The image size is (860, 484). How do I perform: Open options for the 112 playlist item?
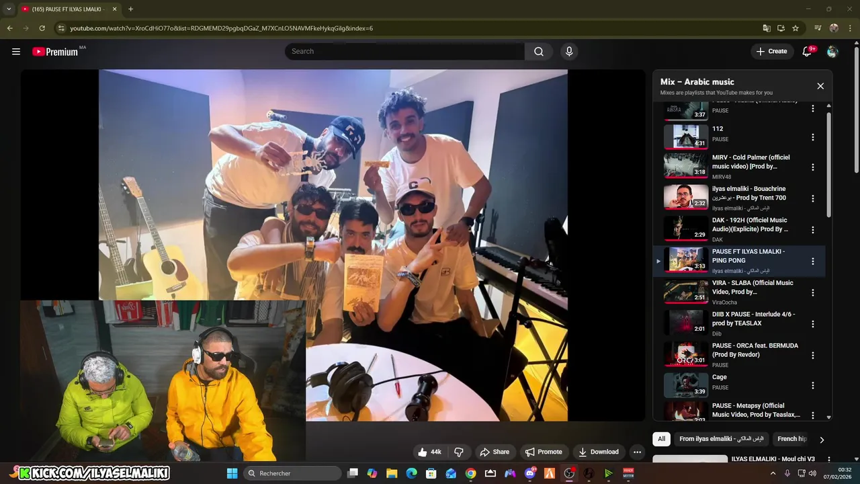point(812,137)
